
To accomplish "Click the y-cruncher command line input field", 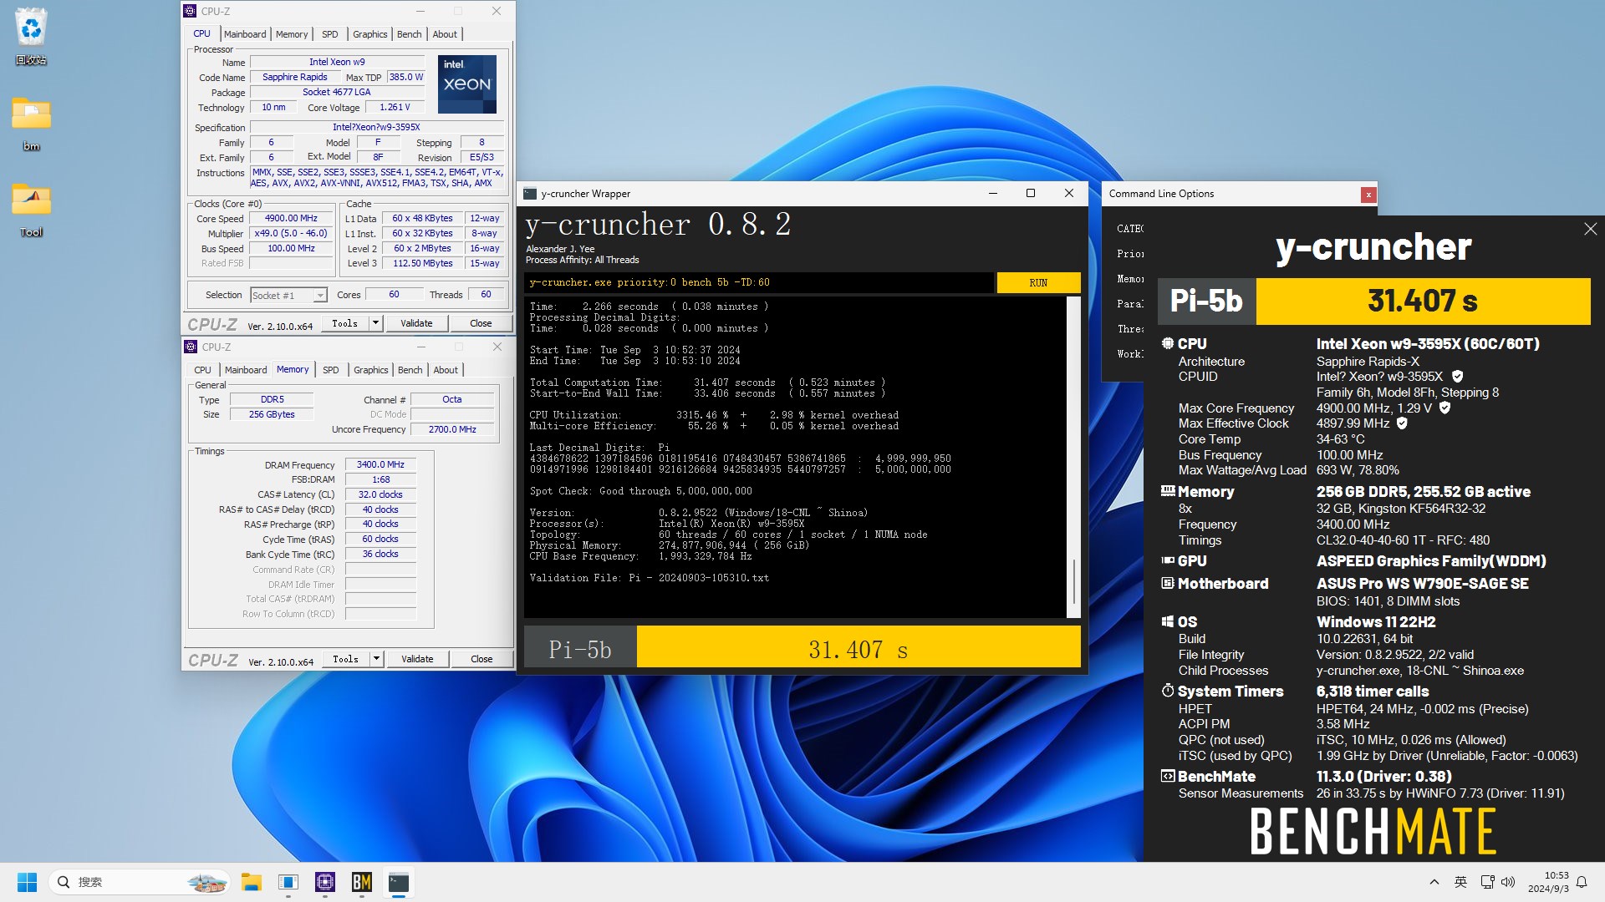I will click(759, 282).
